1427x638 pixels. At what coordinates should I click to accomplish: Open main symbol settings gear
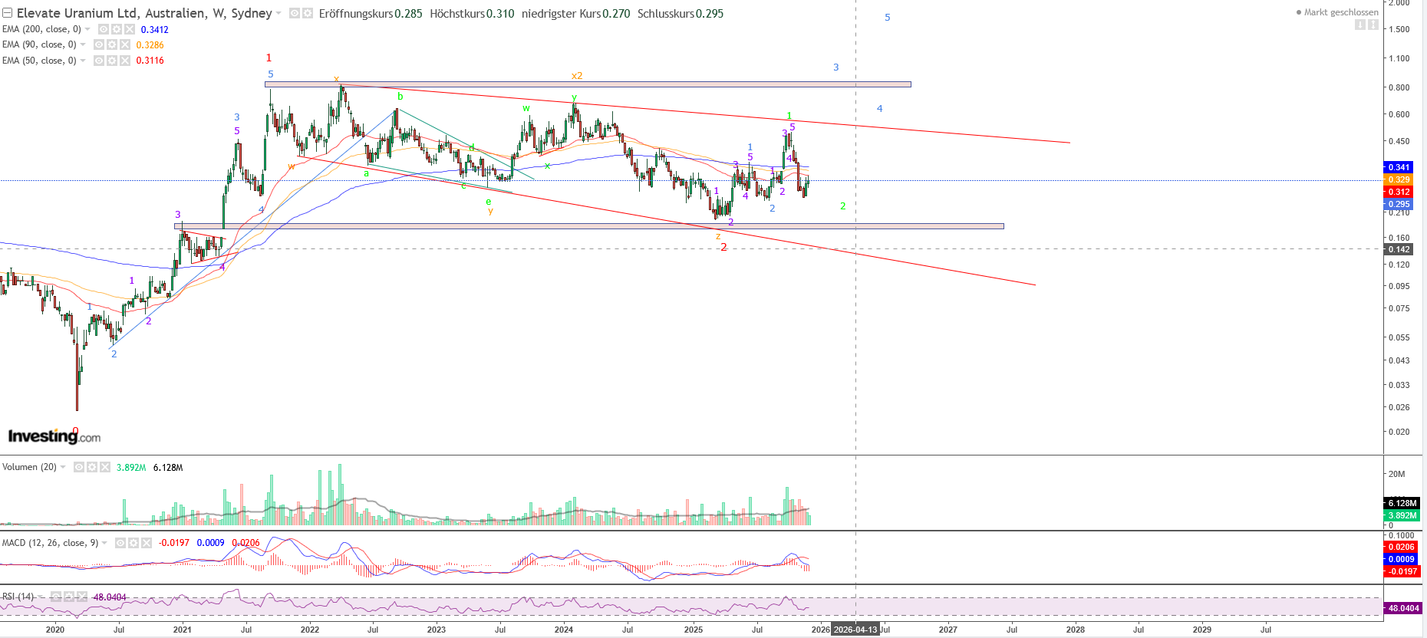coord(308,14)
